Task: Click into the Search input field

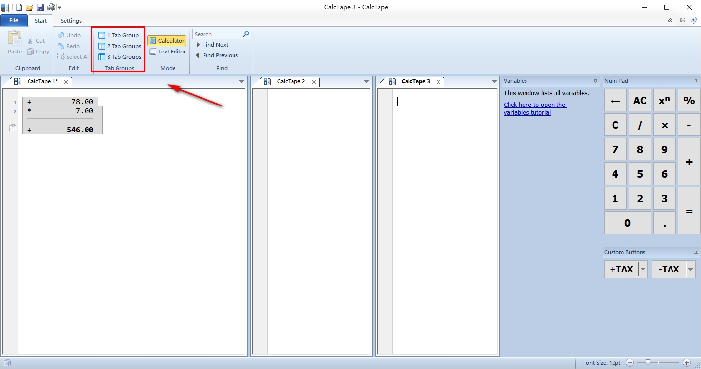Action: click(x=217, y=34)
